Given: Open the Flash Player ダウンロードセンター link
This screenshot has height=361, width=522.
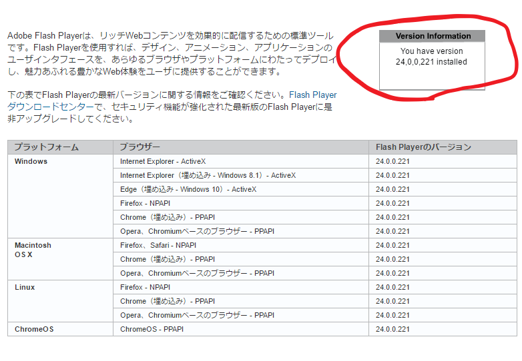Looking at the screenshot, I should (313, 95).
